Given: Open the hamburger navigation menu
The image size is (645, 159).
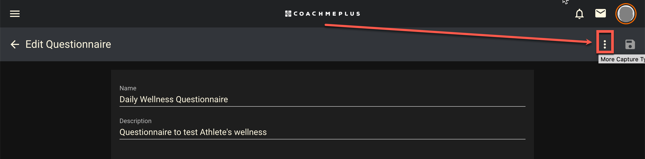Looking at the screenshot, I should pos(15,14).
